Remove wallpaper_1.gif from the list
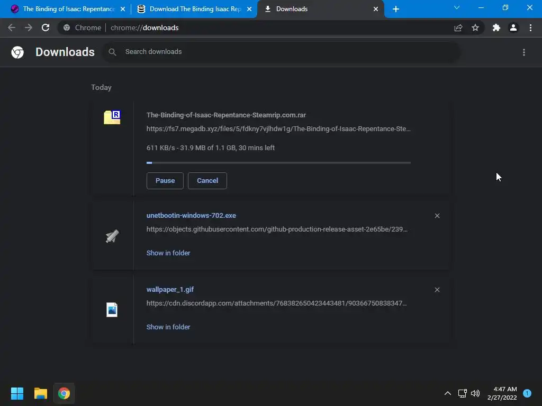This screenshot has height=406, width=542. tap(437, 290)
